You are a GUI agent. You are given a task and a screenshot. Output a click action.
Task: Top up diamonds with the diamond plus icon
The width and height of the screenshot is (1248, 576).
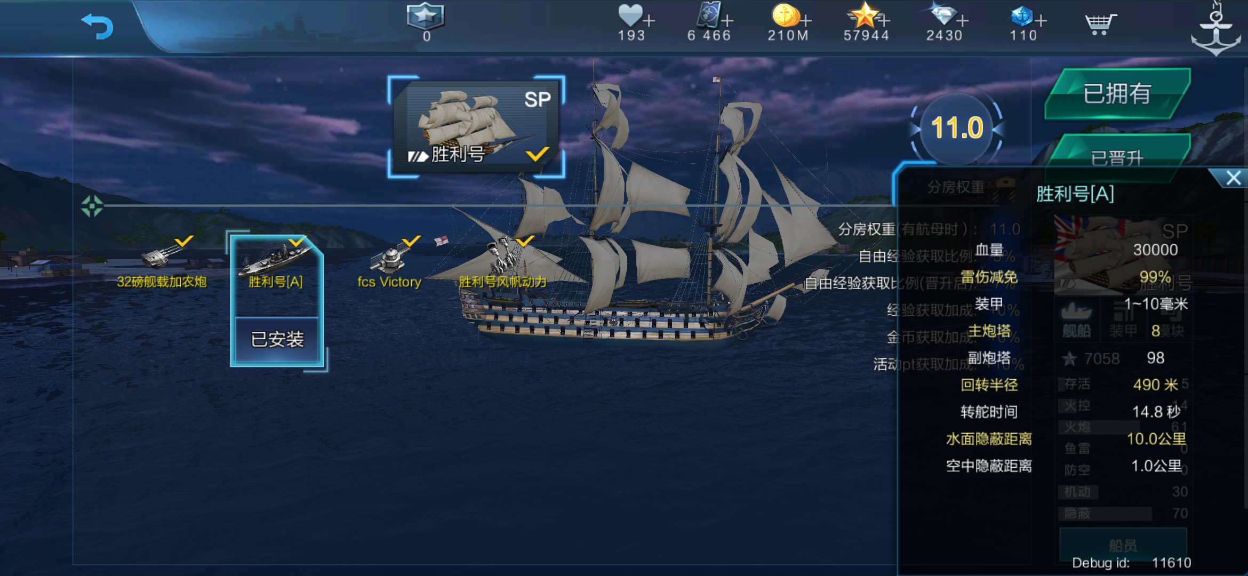click(x=948, y=15)
